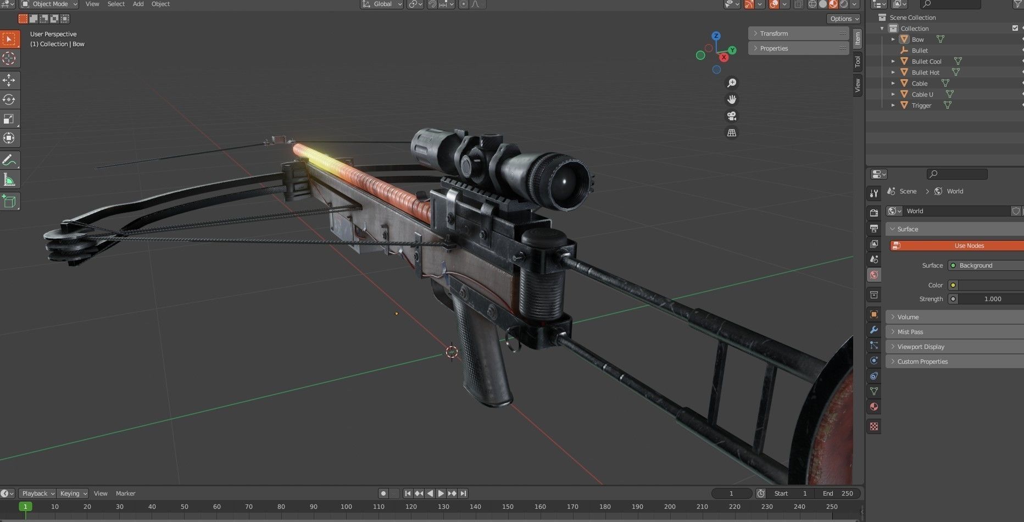Toggle X-ray mode
Image resolution: width=1024 pixels, height=522 pixels.
[798, 4]
